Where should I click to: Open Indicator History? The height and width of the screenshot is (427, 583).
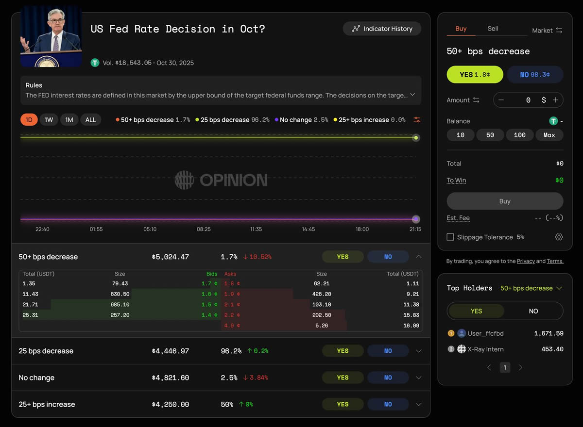(382, 29)
